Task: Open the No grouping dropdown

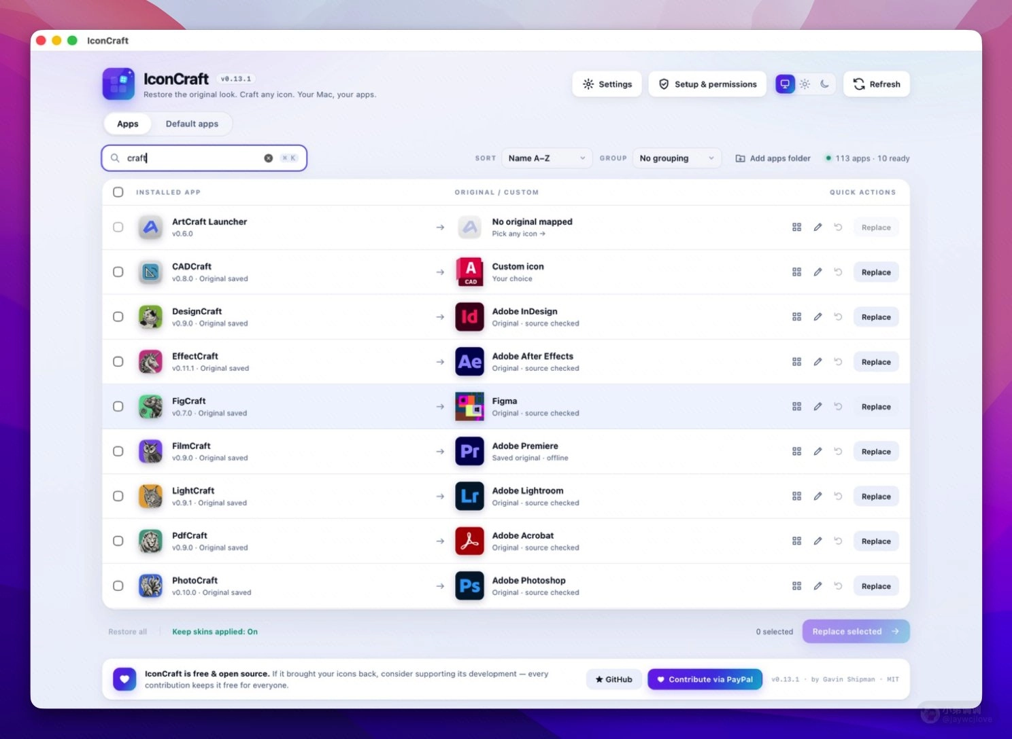Action: [677, 158]
